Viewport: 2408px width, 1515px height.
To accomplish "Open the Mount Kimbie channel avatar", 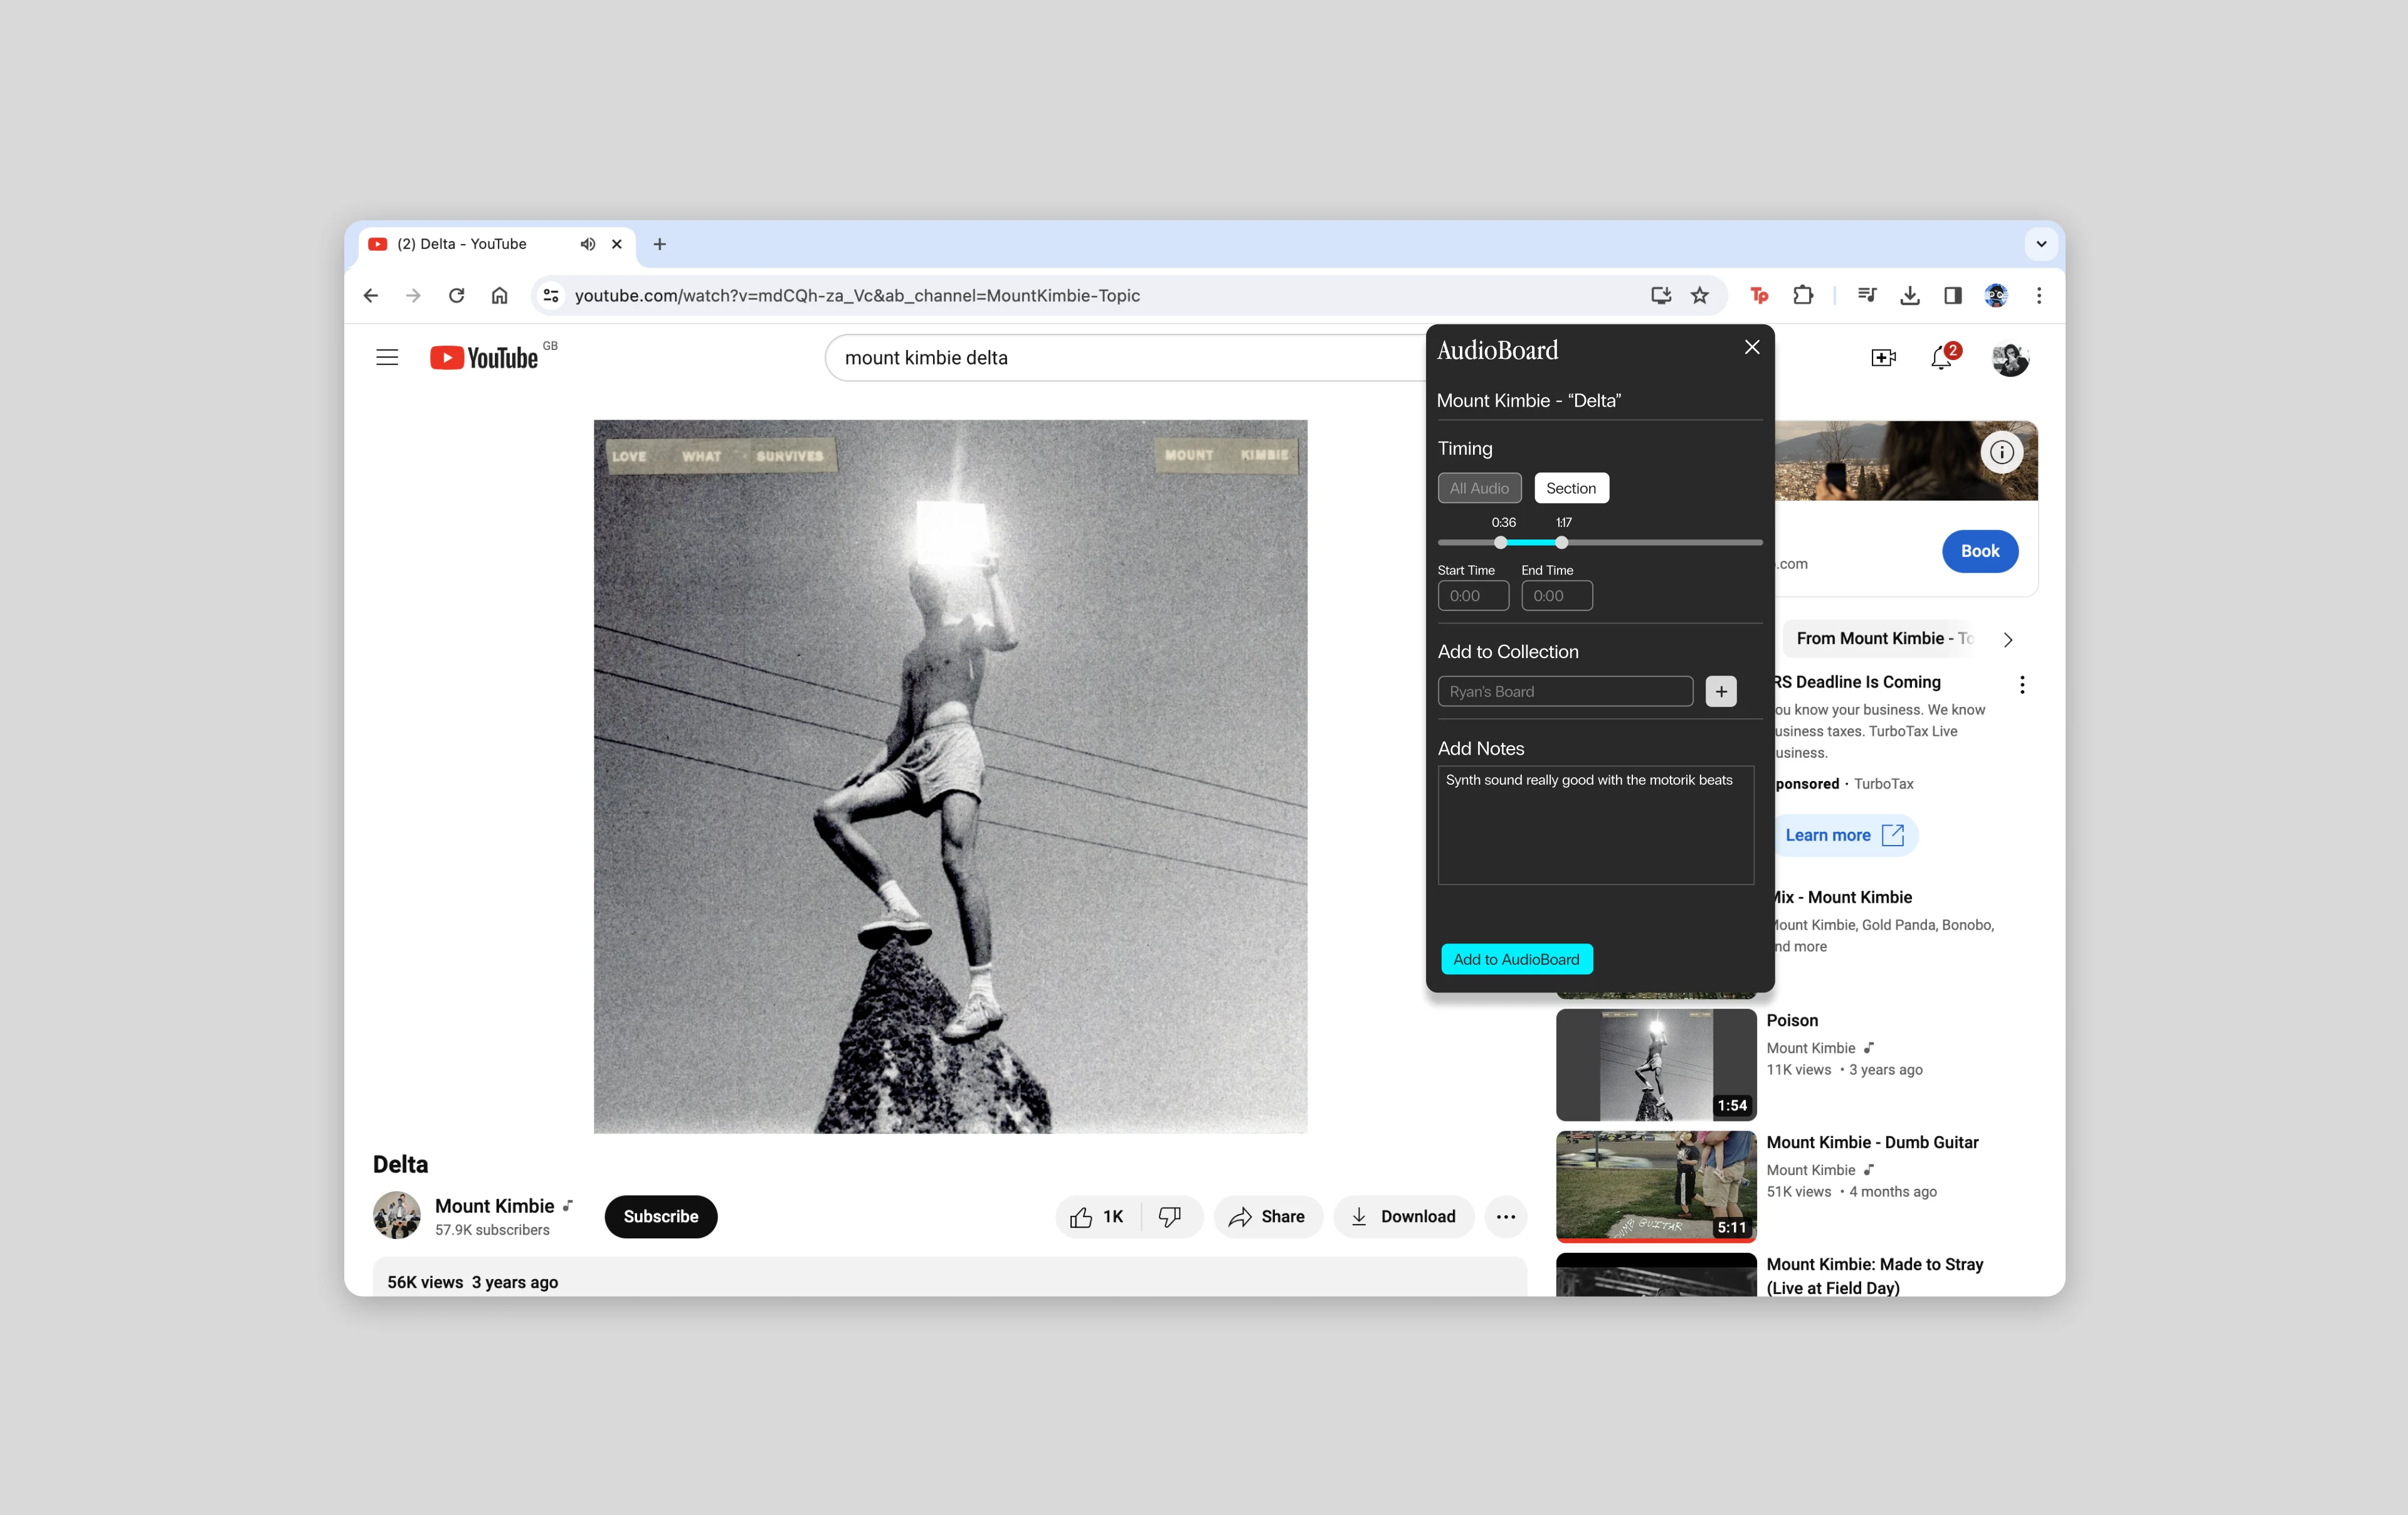I will (x=397, y=1215).
